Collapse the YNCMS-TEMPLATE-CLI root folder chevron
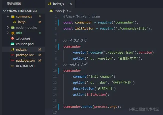This screenshot has height=115, width=163. pyautogui.click(x=4, y=11)
